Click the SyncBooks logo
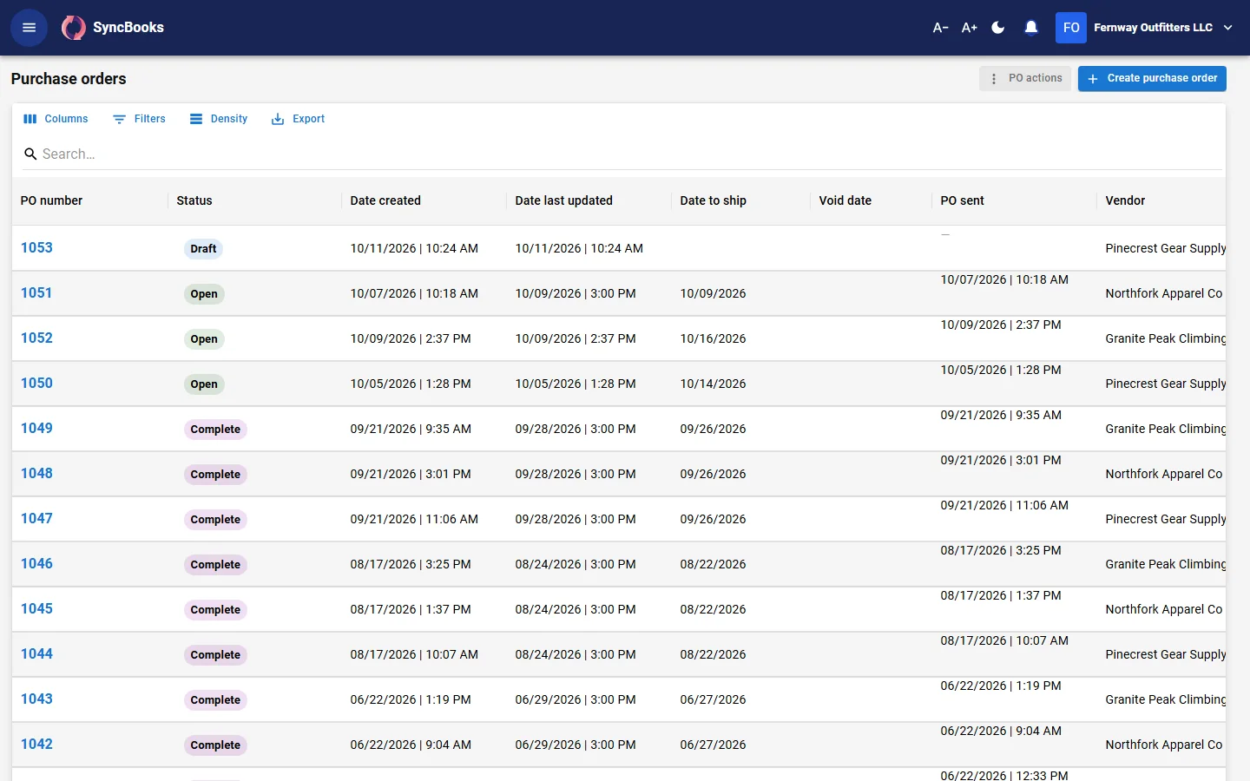Viewport: 1250px width, 781px height. pyautogui.click(x=113, y=28)
